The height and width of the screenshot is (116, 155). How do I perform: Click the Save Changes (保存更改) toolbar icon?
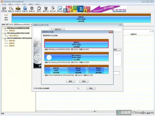pos(4,9)
